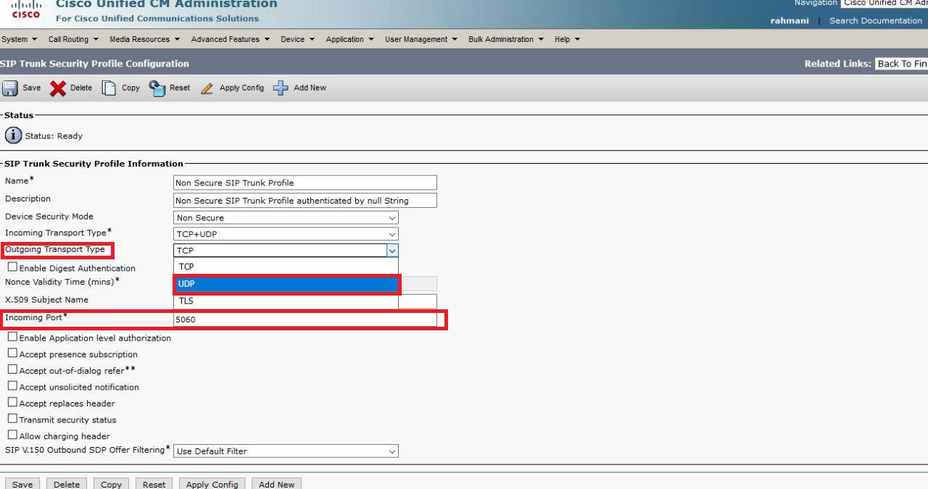Check Accept out-of-dialog refer

(x=12, y=369)
